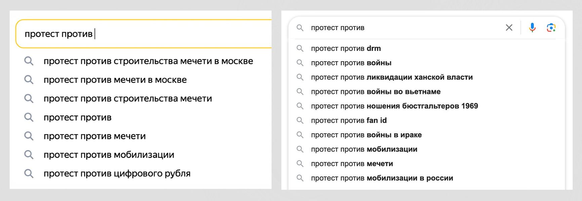Select suggestion 'протест против ликвидации ханской власти'
The image size is (582, 201).
(391, 77)
